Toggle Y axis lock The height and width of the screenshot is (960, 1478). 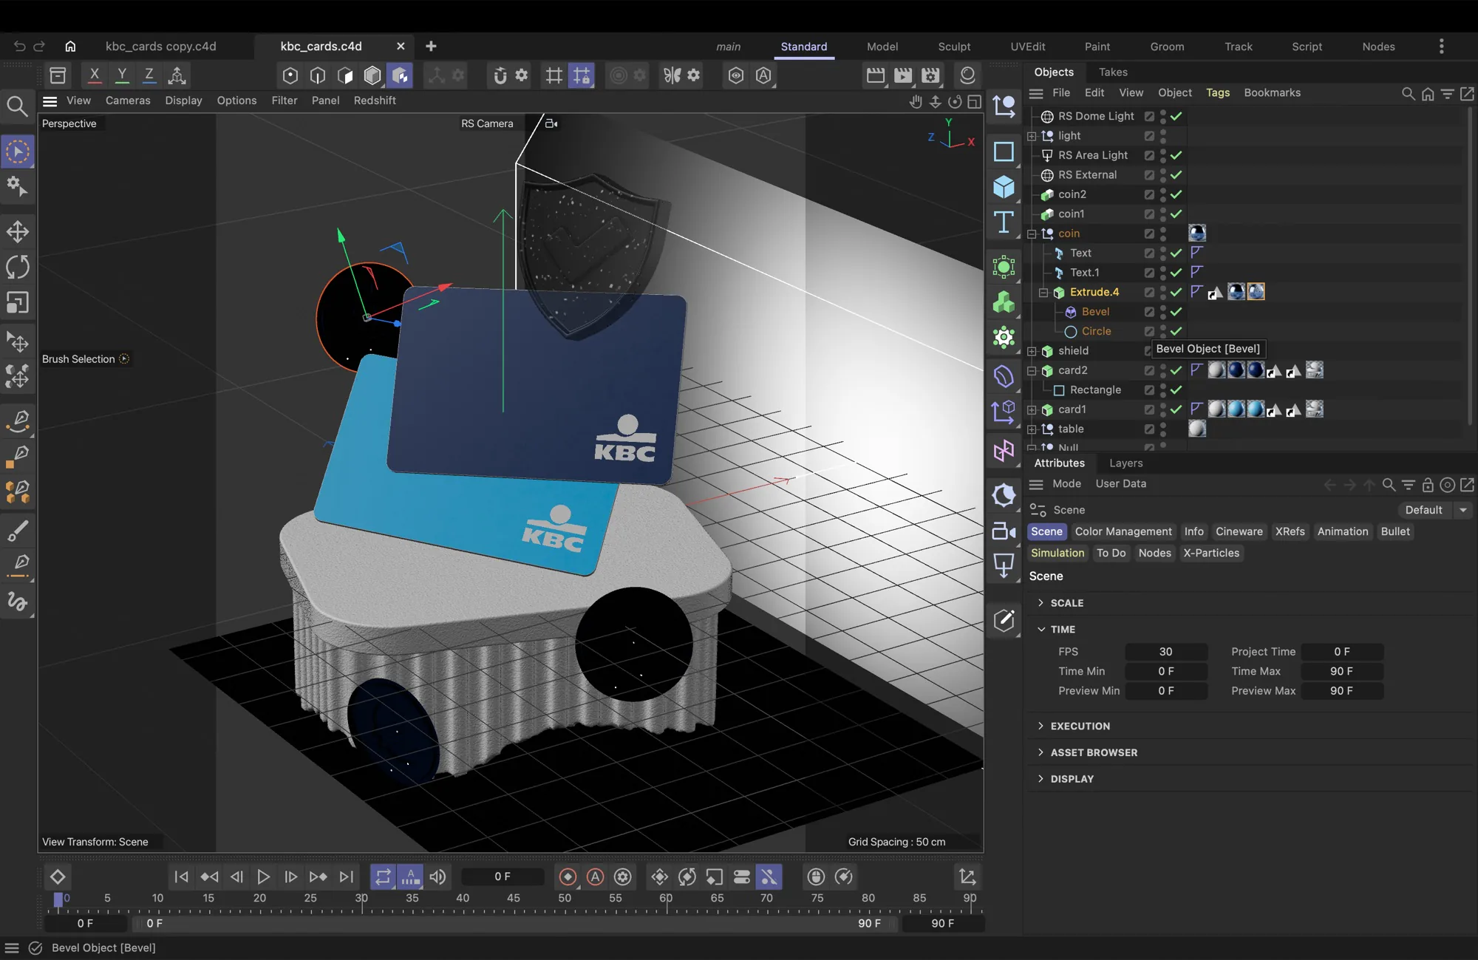tap(122, 75)
